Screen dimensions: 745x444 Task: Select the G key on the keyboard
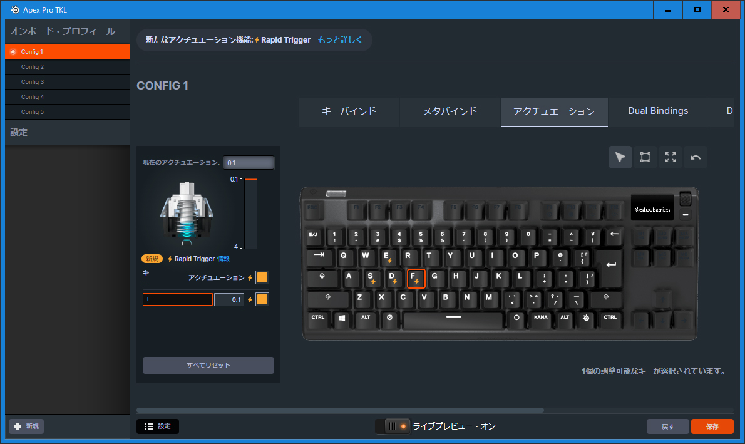click(x=435, y=277)
